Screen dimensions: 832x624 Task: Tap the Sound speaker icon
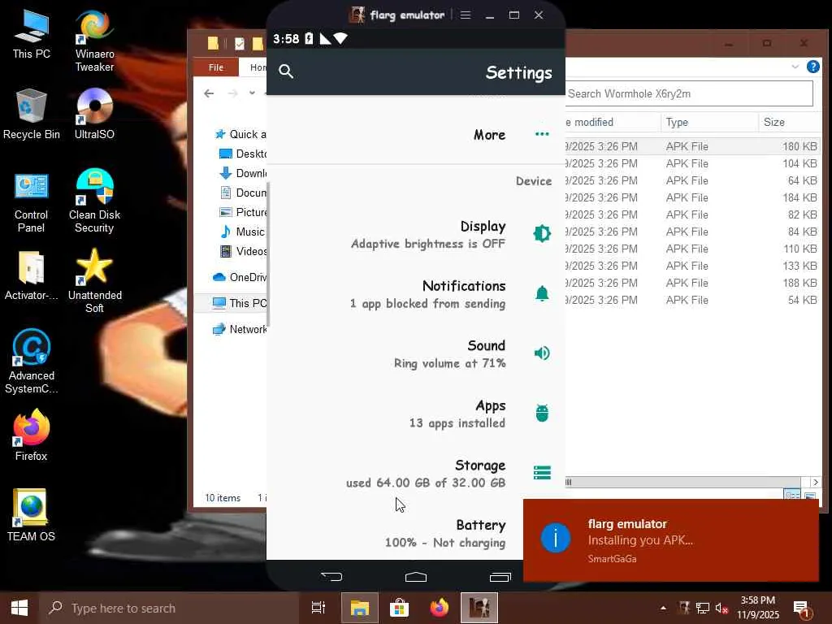542,353
